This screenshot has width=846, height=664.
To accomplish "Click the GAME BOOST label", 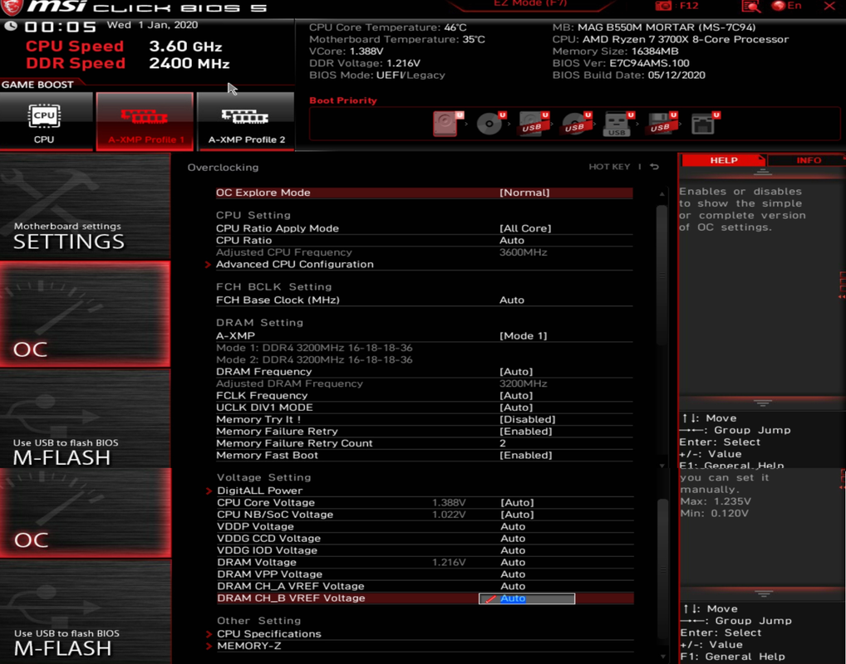I will pos(37,85).
